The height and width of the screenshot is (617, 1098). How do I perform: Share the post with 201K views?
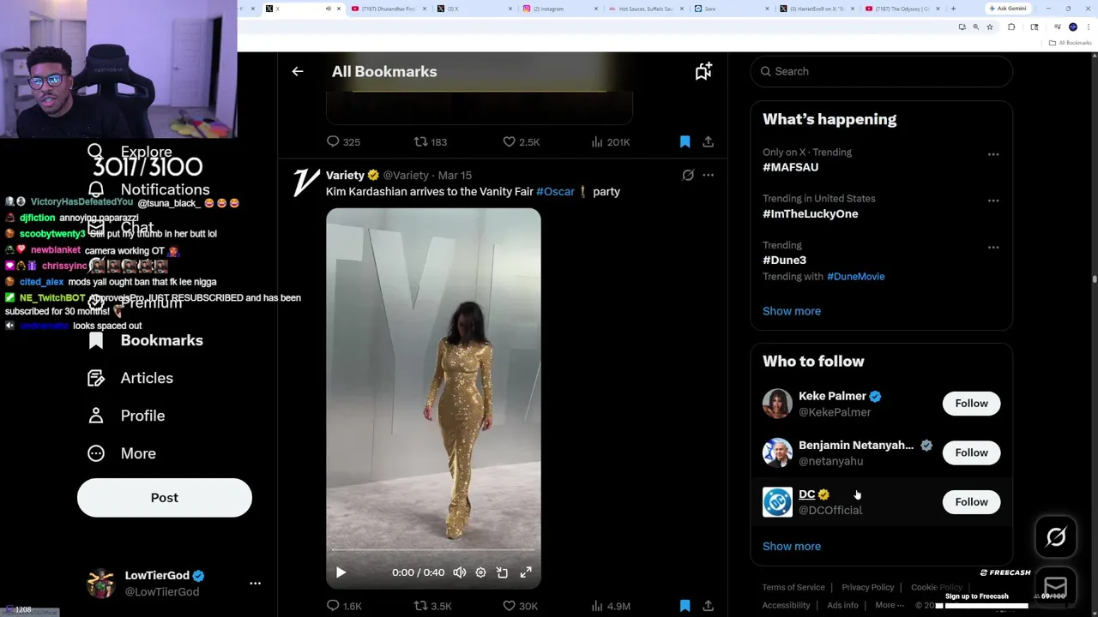point(708,141)
